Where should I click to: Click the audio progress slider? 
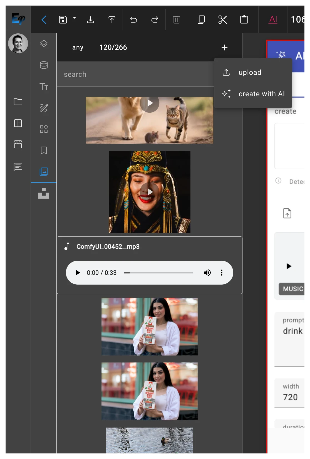click(x=158, y=273)
